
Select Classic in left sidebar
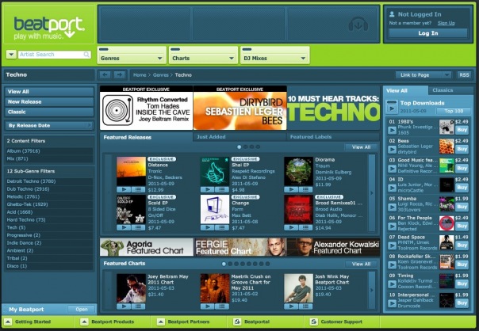(49, 112)
